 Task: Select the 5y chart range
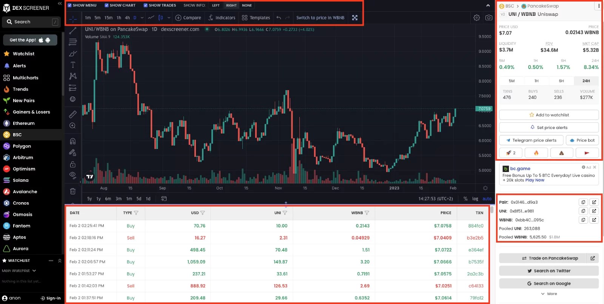89,199
